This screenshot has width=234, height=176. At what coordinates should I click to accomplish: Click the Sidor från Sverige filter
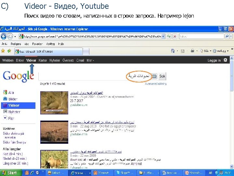[15, 142]
